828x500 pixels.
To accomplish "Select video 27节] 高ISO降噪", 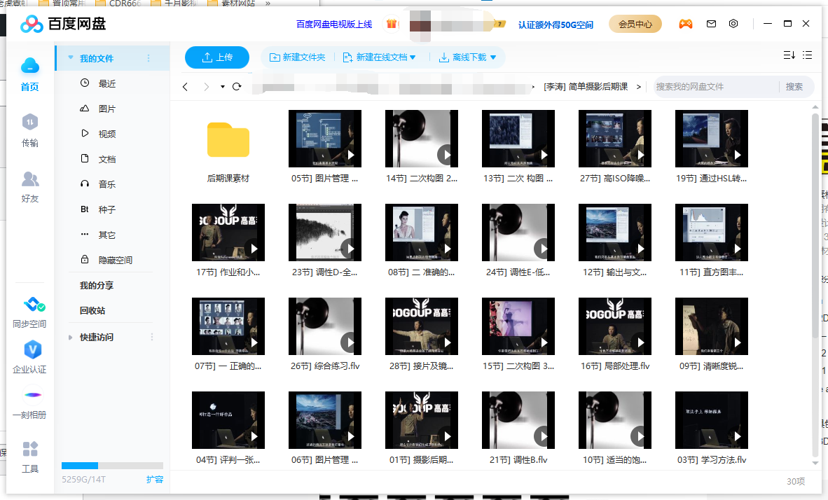I will (x=614, y=139).
